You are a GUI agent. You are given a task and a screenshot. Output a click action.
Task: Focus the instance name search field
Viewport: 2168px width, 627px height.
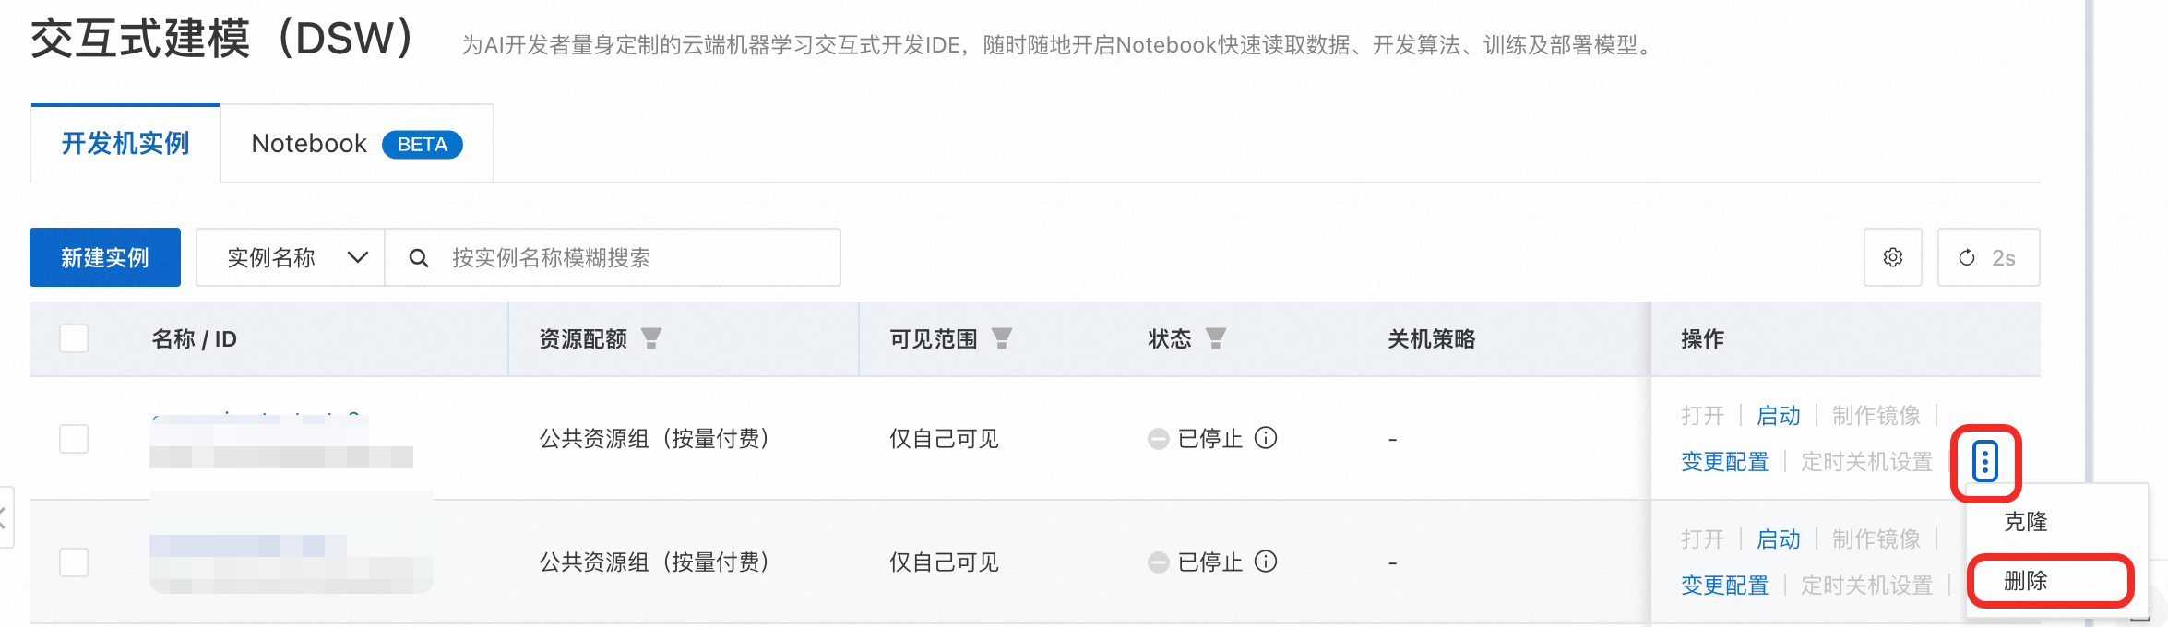[x=637, y=258]
